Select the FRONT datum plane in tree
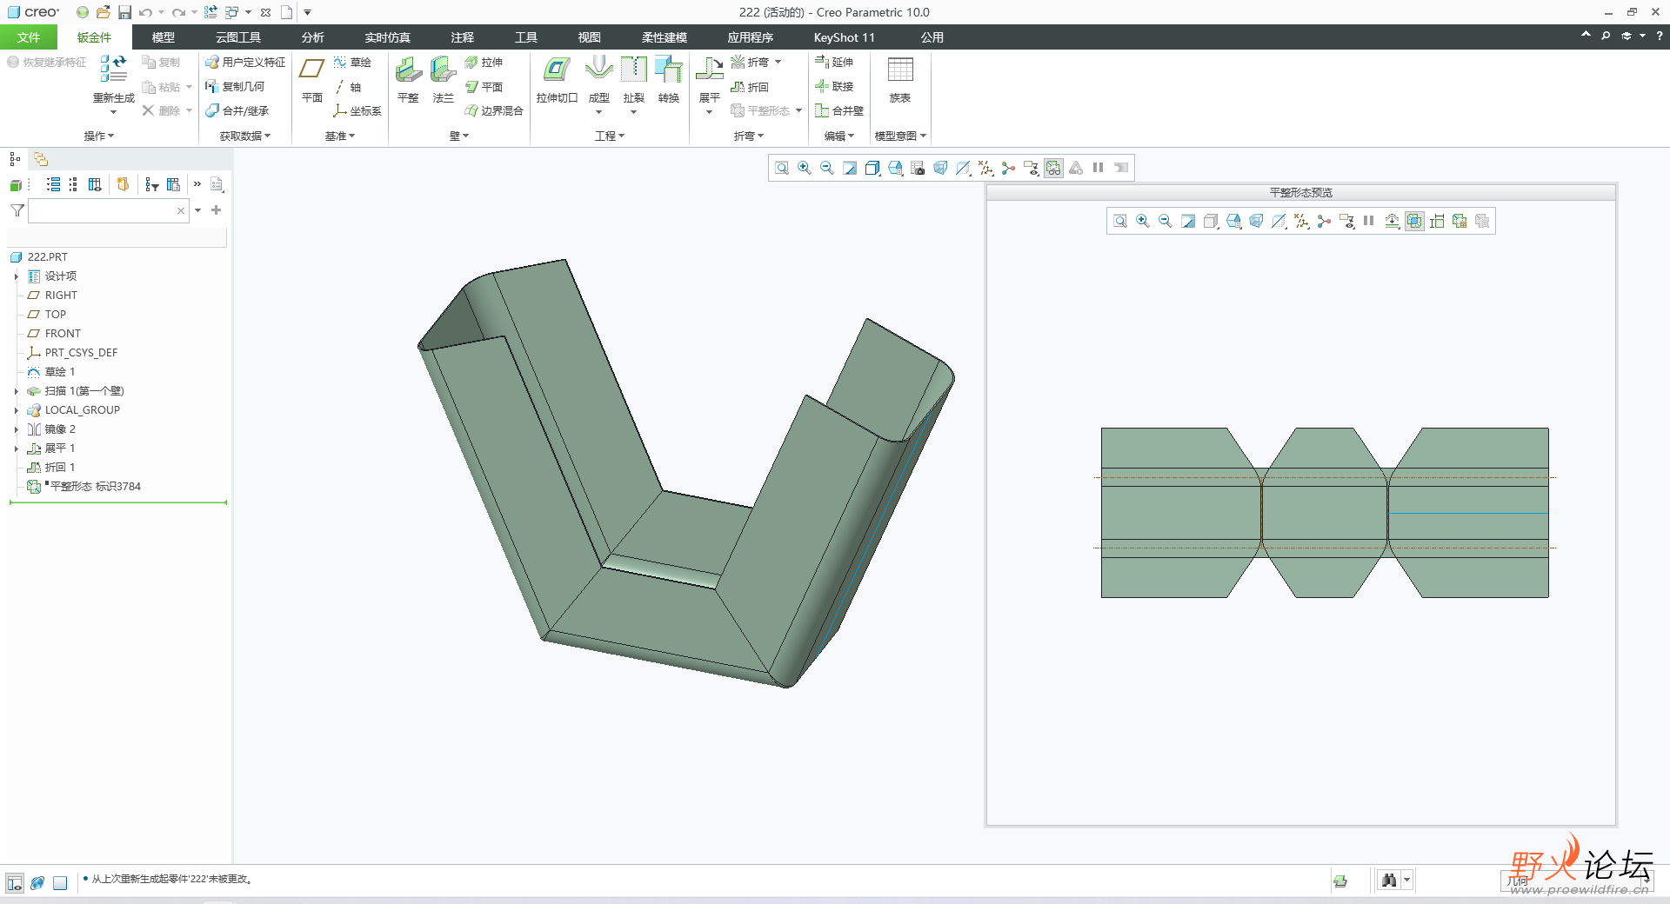 pos(54,334)
